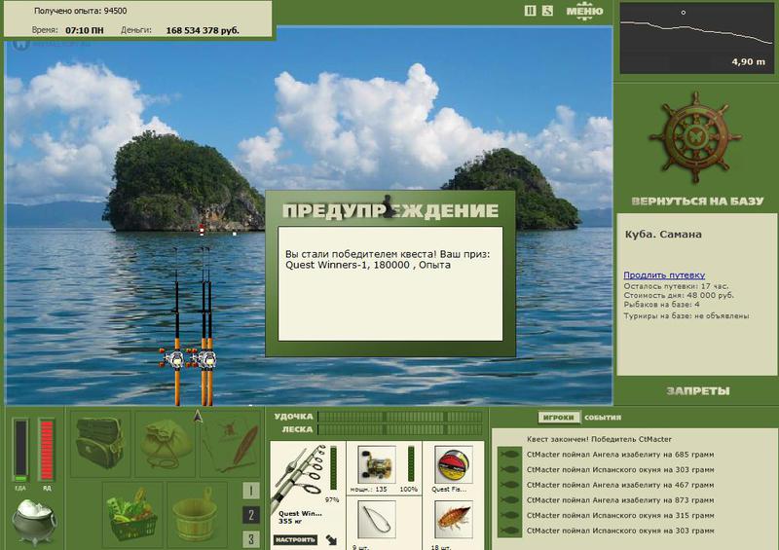Switch to the ИГРОКИ tab
The image size is (779, 550).
click(x=559, y=418)
